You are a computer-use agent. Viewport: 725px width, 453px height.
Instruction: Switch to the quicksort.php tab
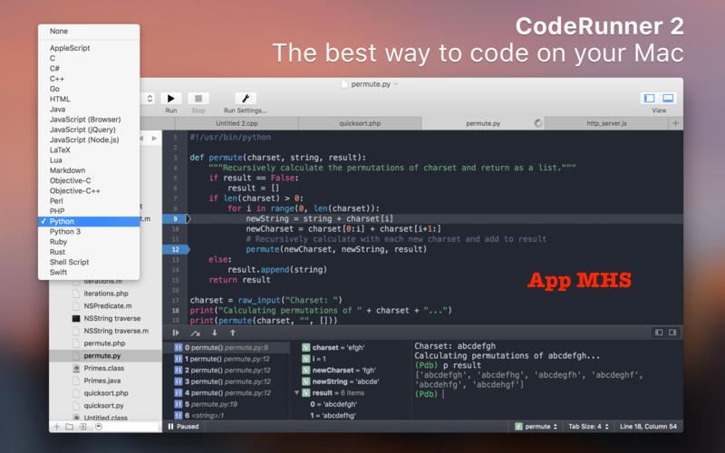tap(360, 123)
